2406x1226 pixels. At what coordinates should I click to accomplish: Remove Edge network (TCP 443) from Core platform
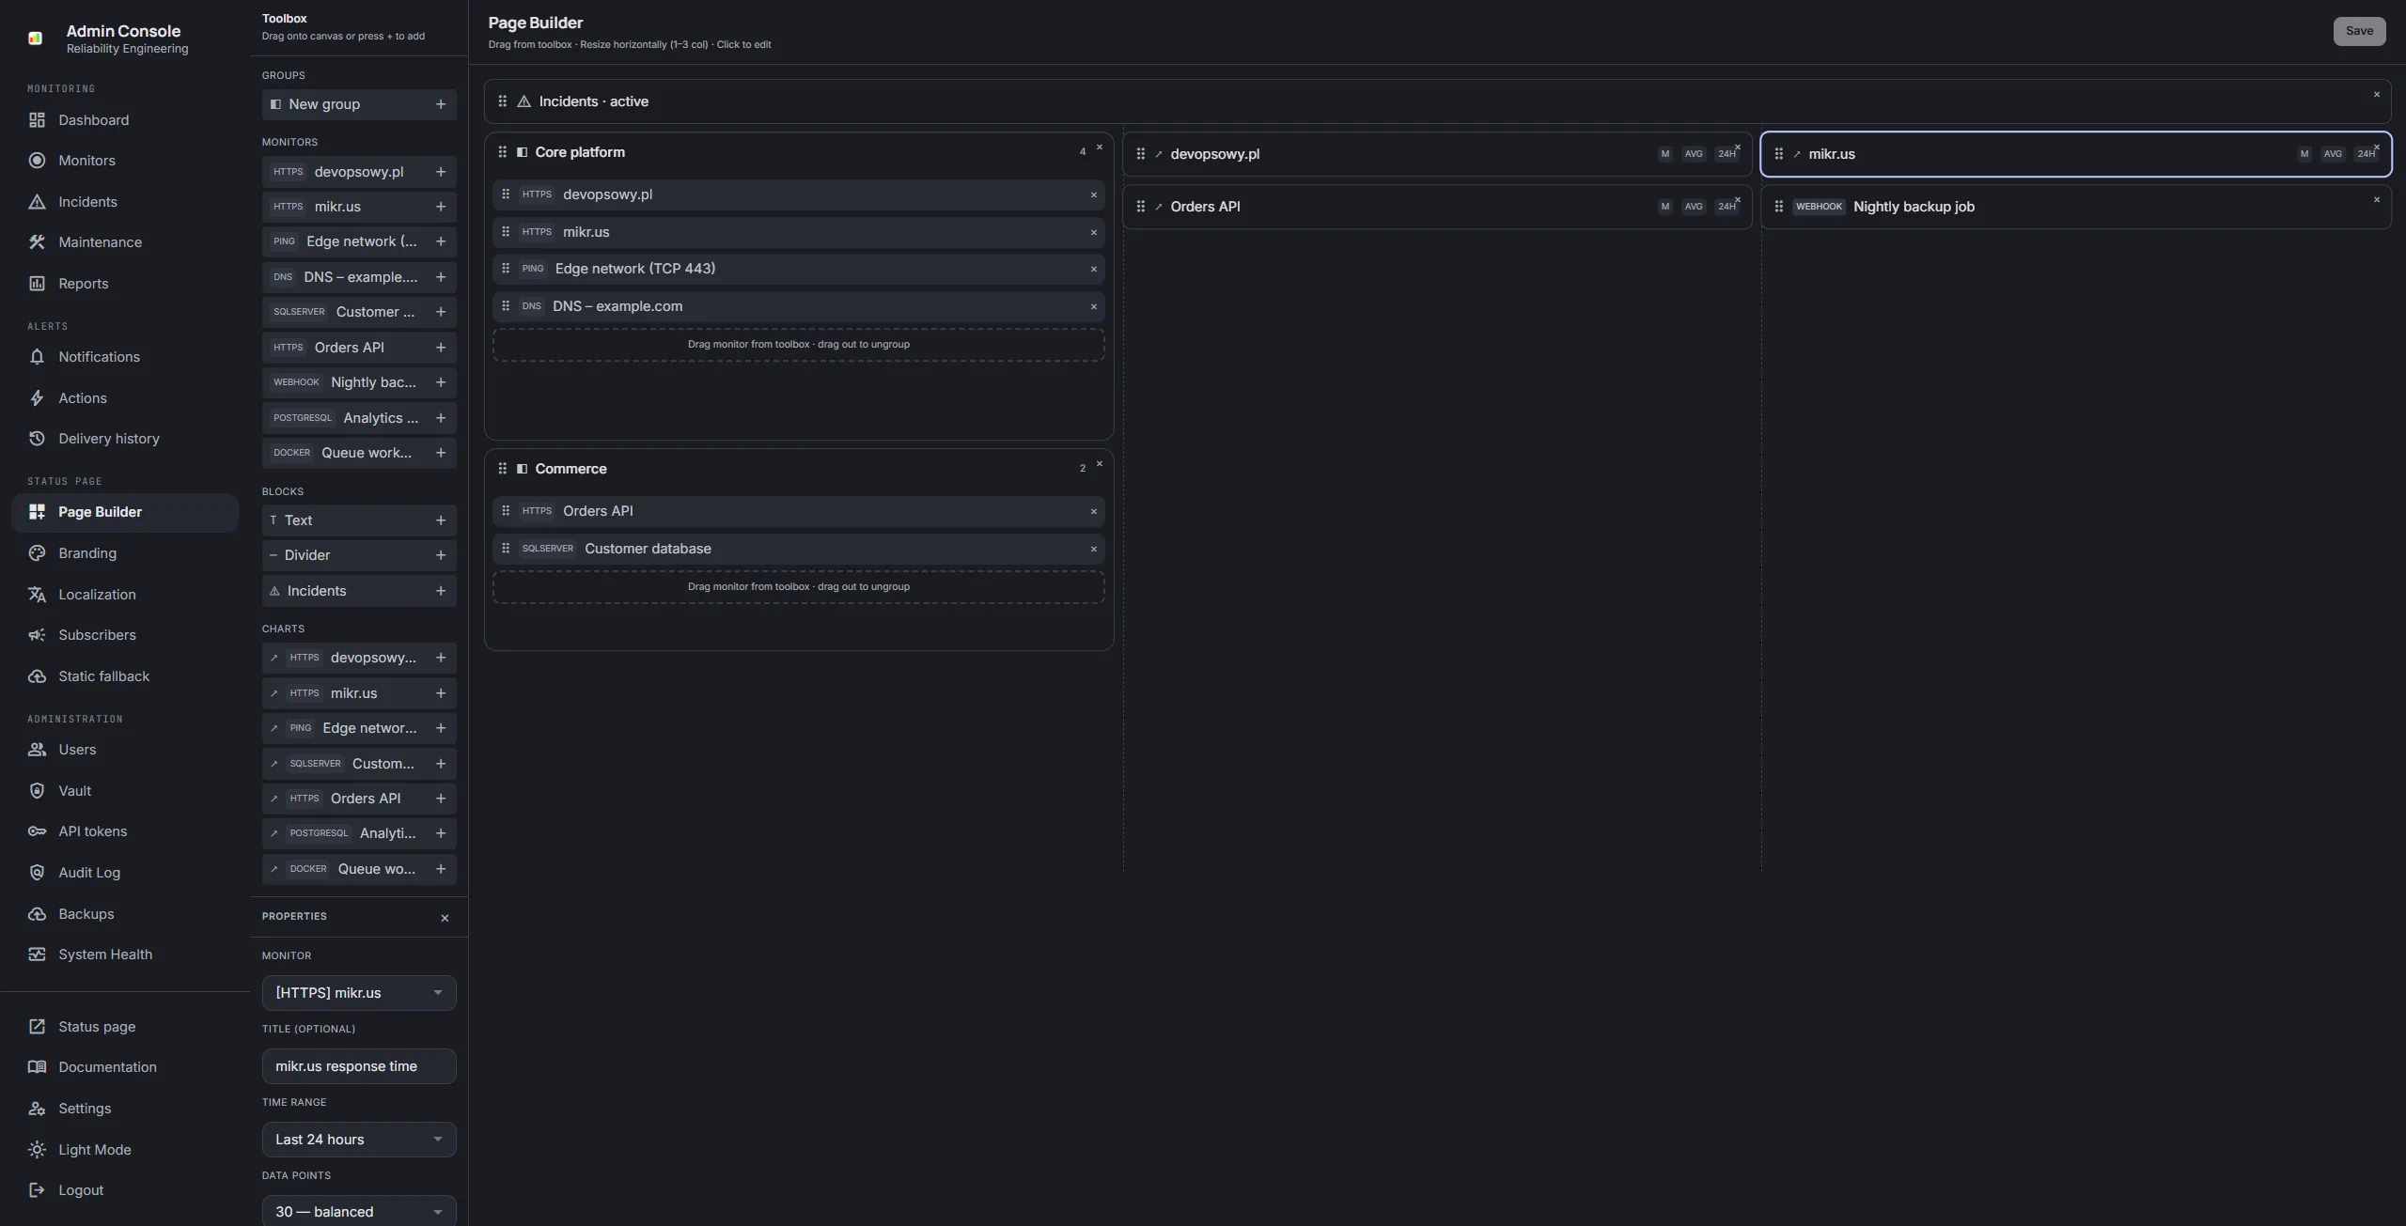click(x=1093, y=270)
